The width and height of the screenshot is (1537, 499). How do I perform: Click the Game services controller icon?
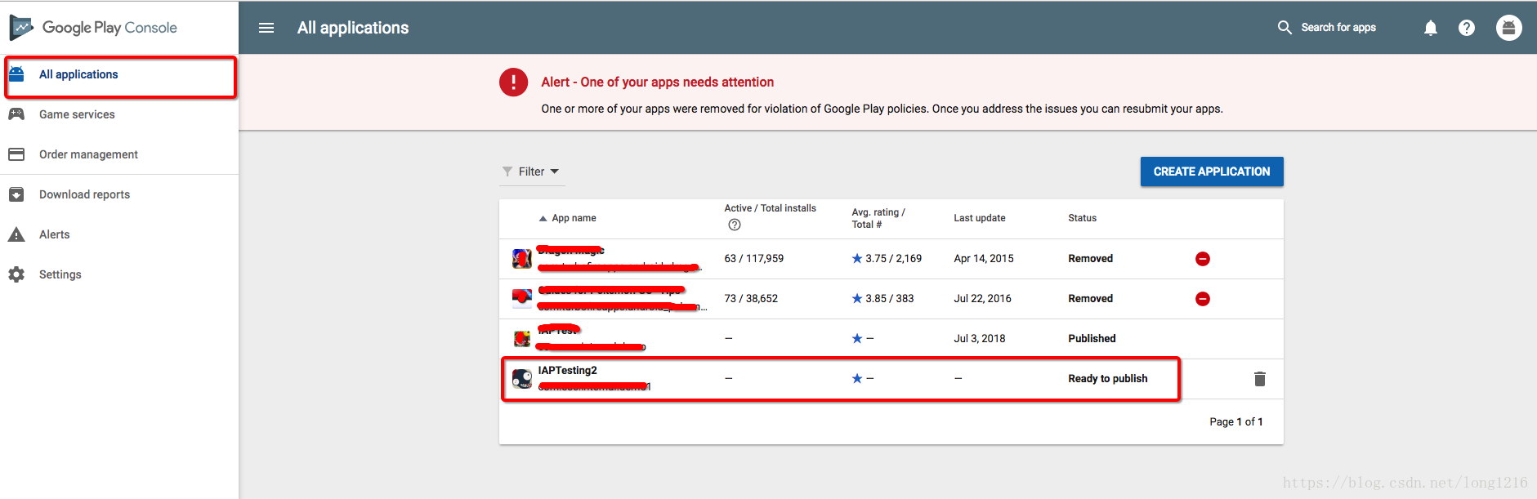pos(16,114)
